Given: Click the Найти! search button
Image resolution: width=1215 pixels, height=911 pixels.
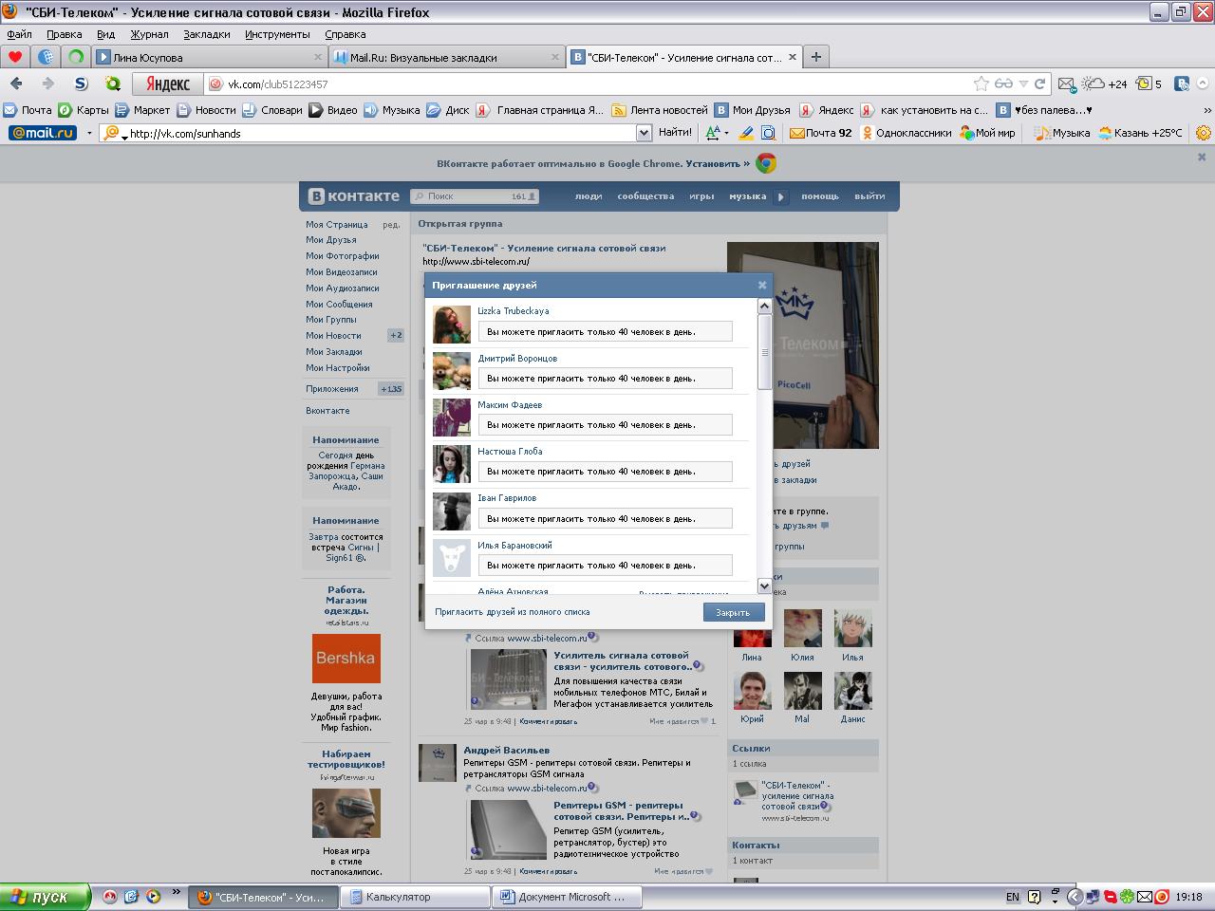Looking at the screenshot, I should click(x=675, y=133).
